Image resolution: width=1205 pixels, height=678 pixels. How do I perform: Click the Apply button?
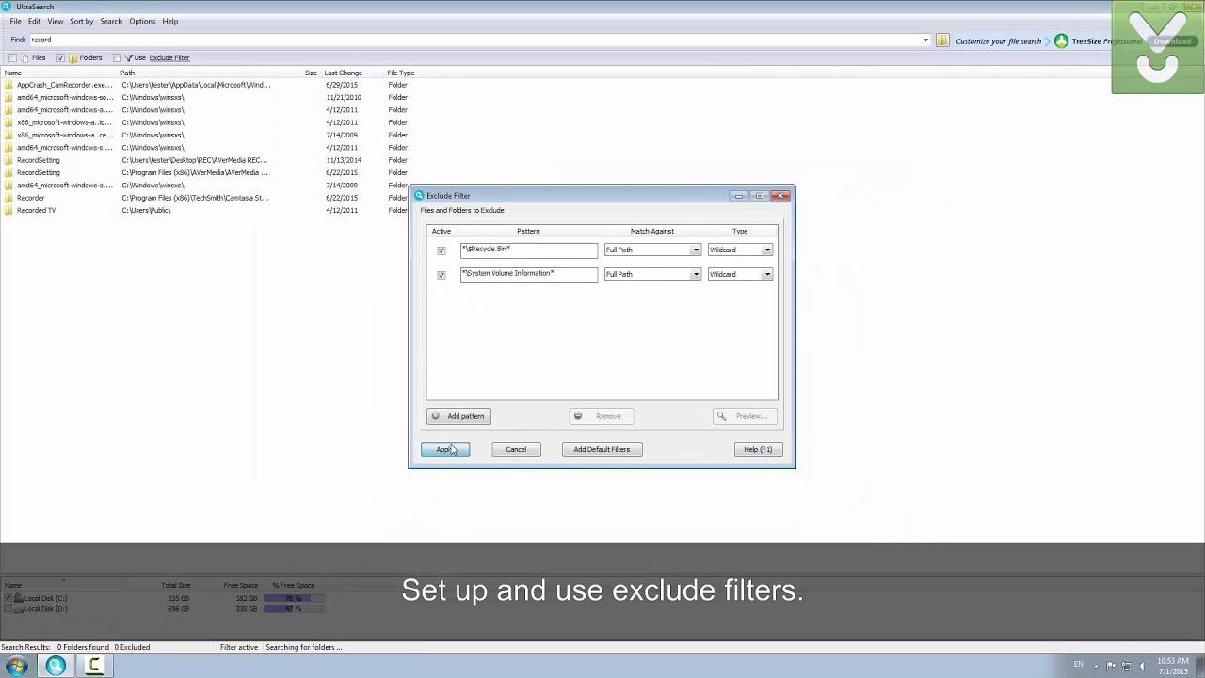click(445, 450)
